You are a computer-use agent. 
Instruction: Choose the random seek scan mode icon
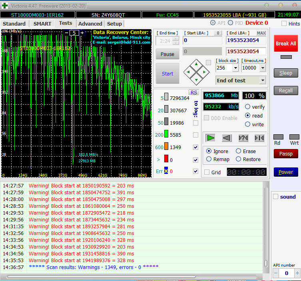[x=243, y=138]
